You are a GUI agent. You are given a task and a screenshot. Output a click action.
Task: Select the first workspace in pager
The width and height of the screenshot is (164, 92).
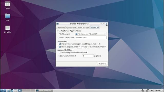coord(20,90)
